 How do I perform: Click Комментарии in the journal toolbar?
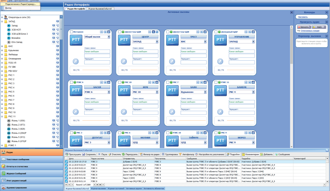pyautogui.click(x=250, y=154)
